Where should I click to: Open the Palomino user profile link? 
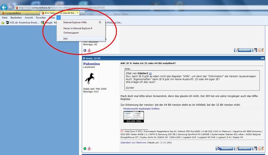[x=92, y=64]
